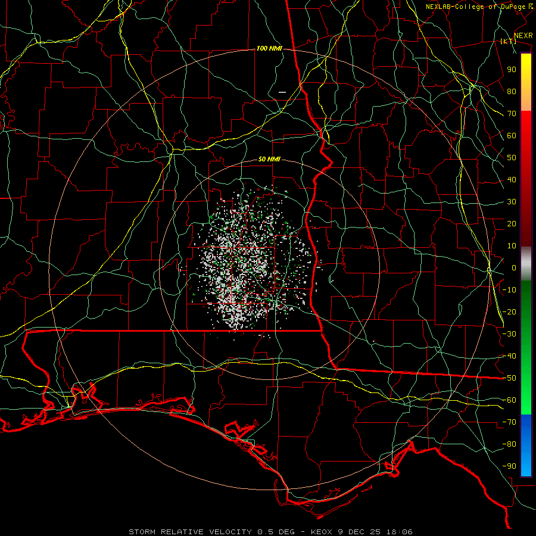This screenshot has width=536, height=536.
Task: Click the -10 value on velocity scale
Action: pos(509,290)
